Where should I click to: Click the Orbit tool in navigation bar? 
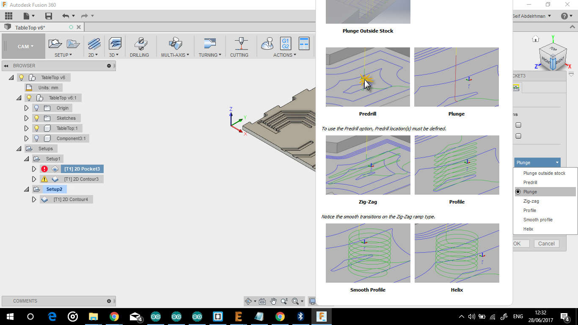[249, 301]
